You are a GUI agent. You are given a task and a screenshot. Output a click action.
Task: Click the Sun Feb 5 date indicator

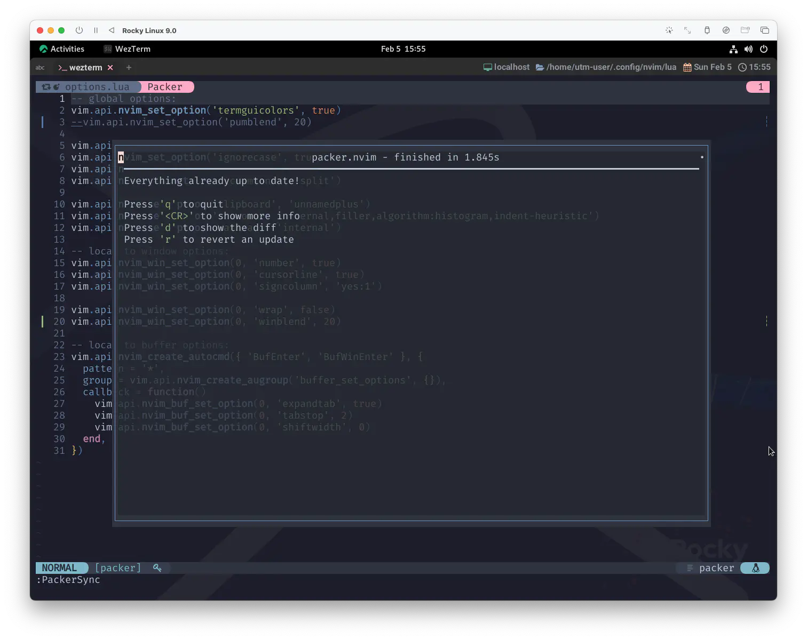708,67
